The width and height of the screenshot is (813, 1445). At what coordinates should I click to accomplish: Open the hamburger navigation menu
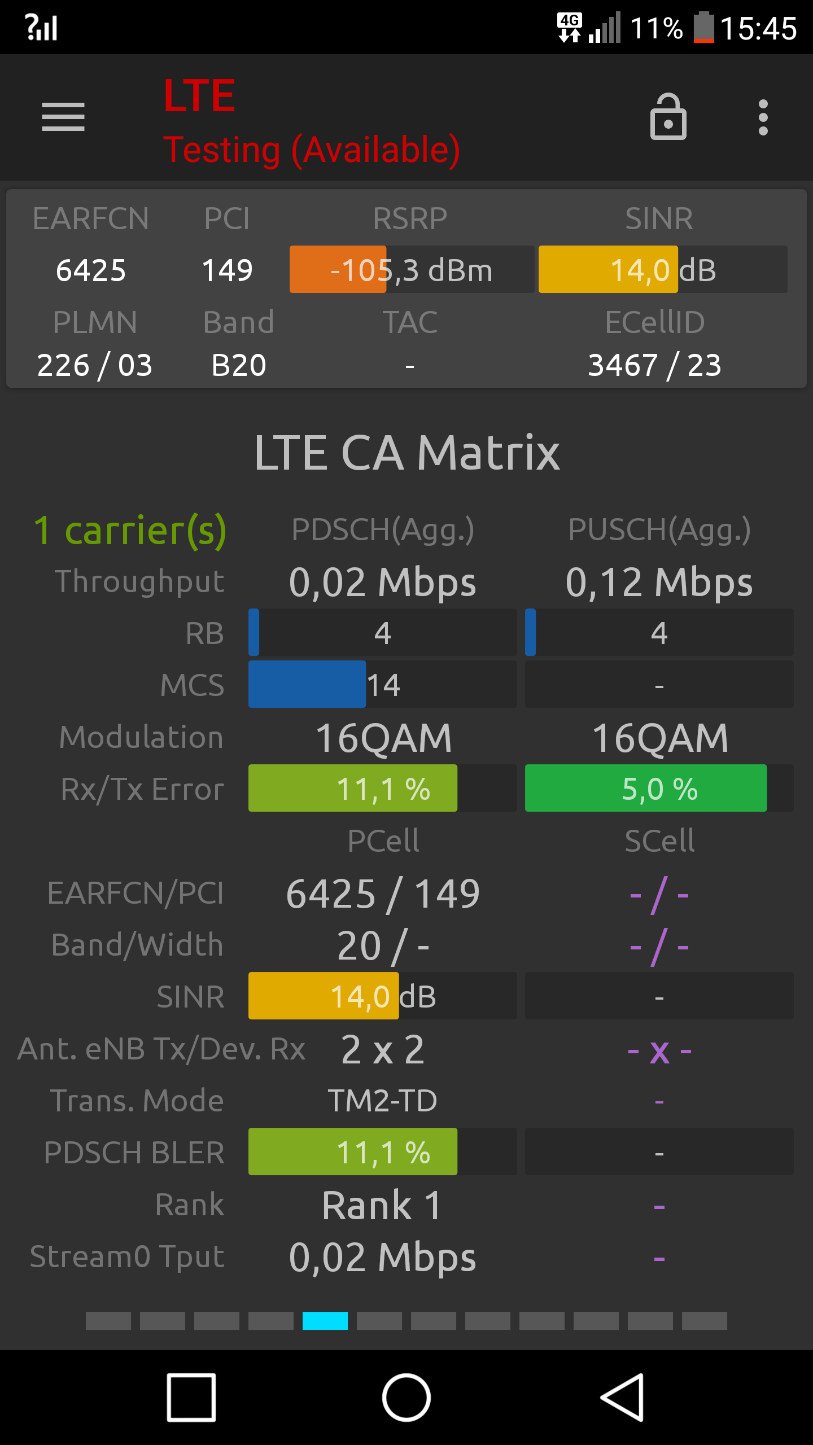pos(63,117)
